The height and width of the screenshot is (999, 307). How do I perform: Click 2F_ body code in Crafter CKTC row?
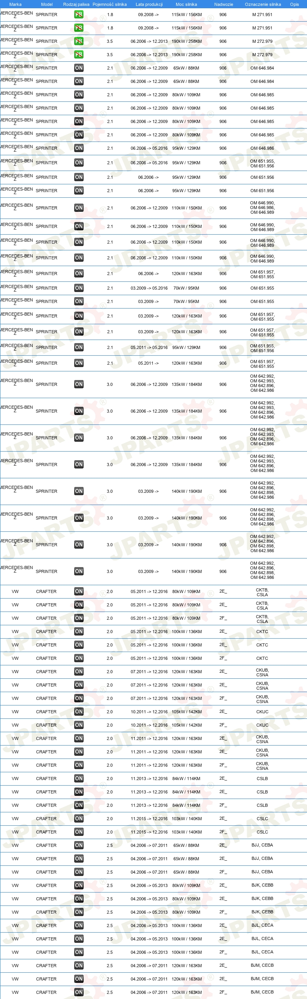pyautogui.click(x=223, y=658)
